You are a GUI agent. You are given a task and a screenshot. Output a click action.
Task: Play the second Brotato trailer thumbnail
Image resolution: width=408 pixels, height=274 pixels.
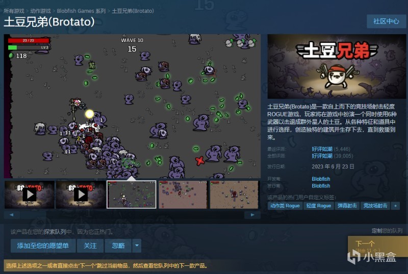click(81, 195)
